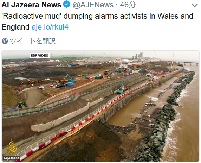Click the green excavator on seawall road

[x=122, y=88]
